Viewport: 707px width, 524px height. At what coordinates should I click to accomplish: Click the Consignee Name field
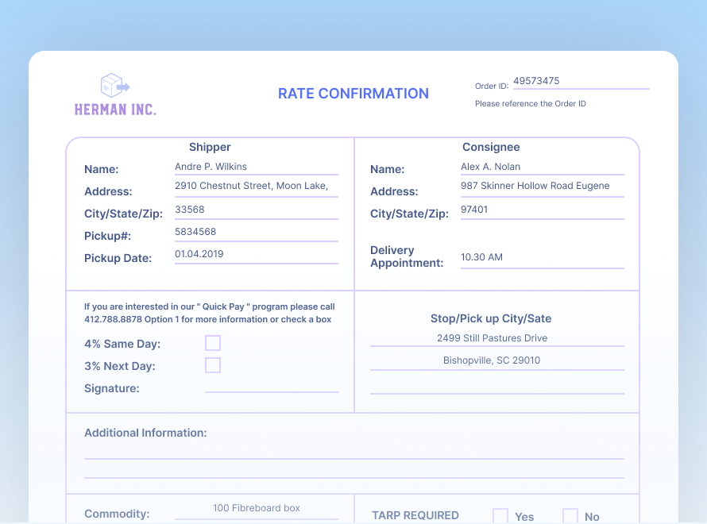[x=542, y=167]
